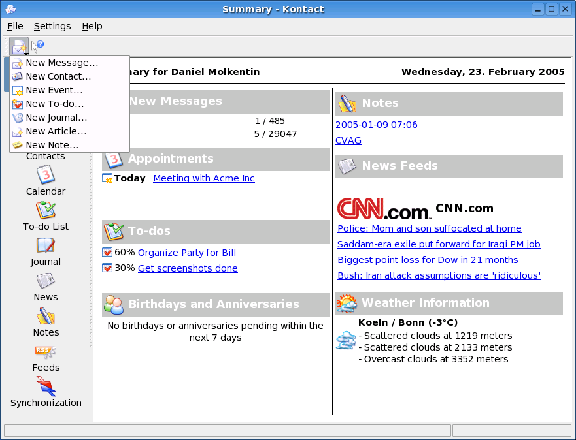Open the Notes sidebar icon

coord(45,316)
